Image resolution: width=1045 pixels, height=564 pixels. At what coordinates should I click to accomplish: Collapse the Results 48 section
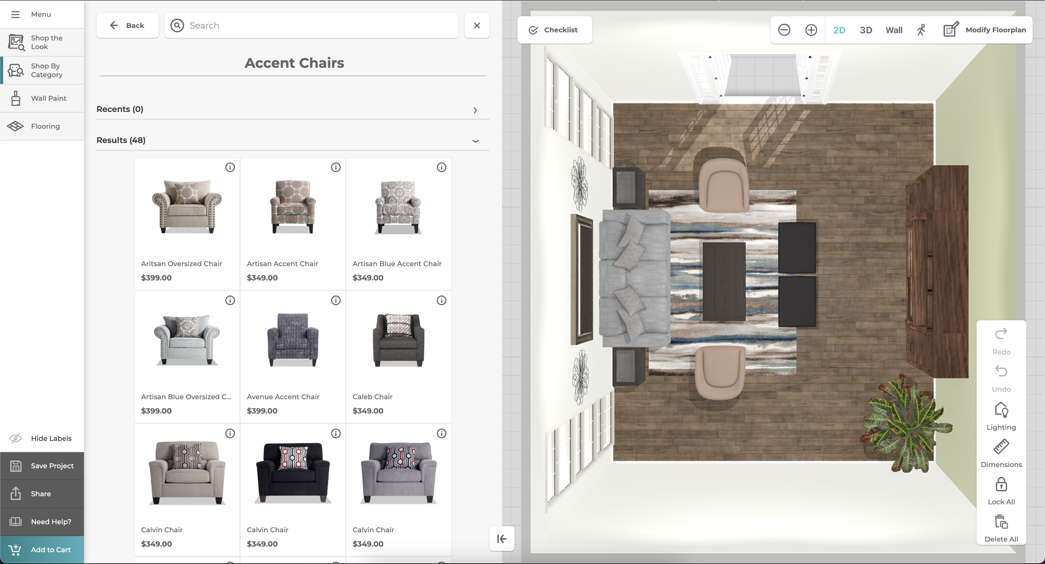tap(475, 140)
